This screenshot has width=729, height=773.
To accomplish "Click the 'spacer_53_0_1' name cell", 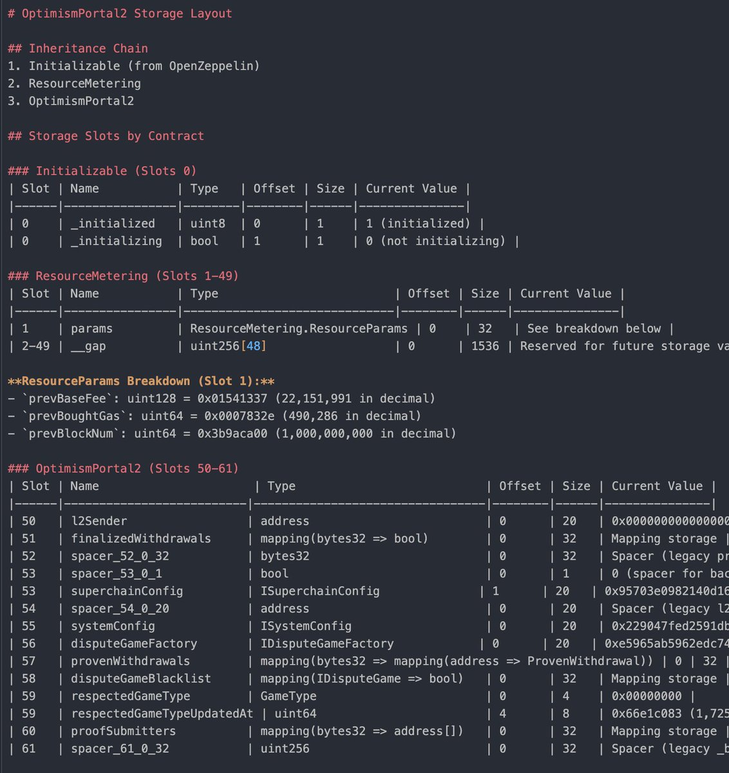I will [117, 573].
